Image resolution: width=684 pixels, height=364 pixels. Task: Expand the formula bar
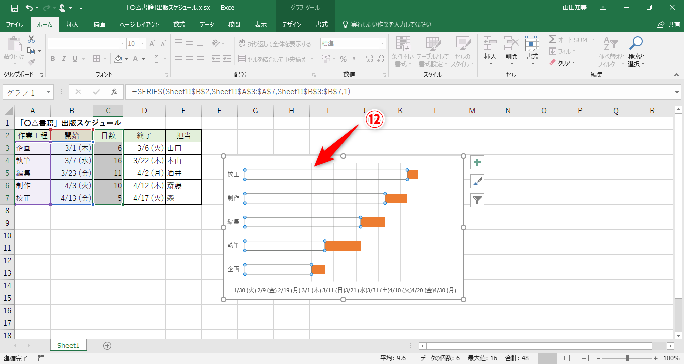(677, 92)
